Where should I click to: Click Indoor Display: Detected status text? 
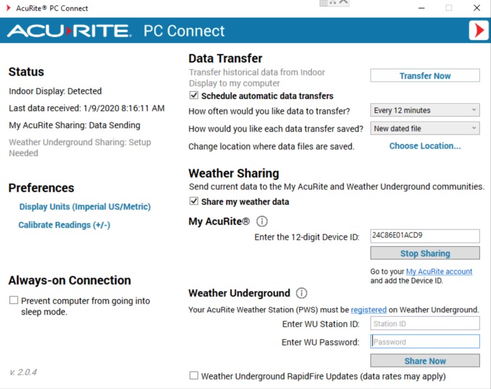pos(55,91)
